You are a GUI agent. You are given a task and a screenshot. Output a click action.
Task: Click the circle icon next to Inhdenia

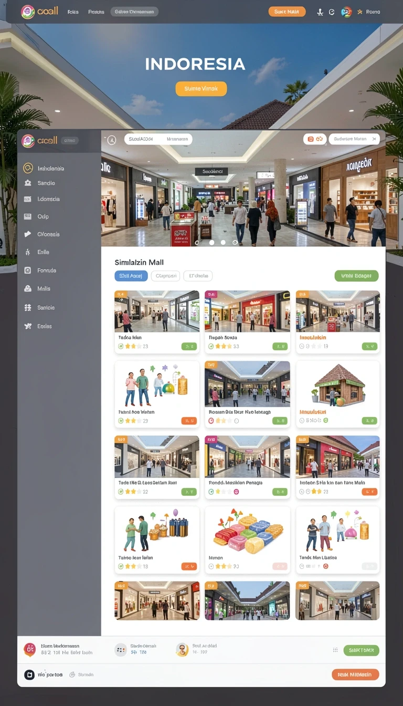(x=28, y=168)
